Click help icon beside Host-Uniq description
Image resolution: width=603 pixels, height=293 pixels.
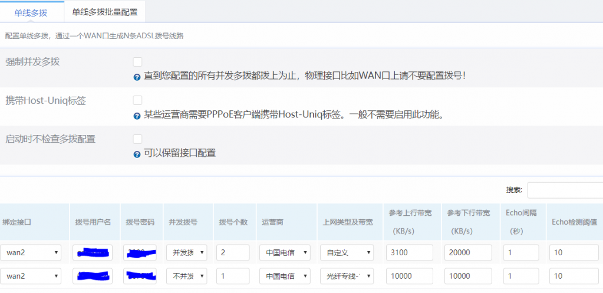tap(137, 116)
